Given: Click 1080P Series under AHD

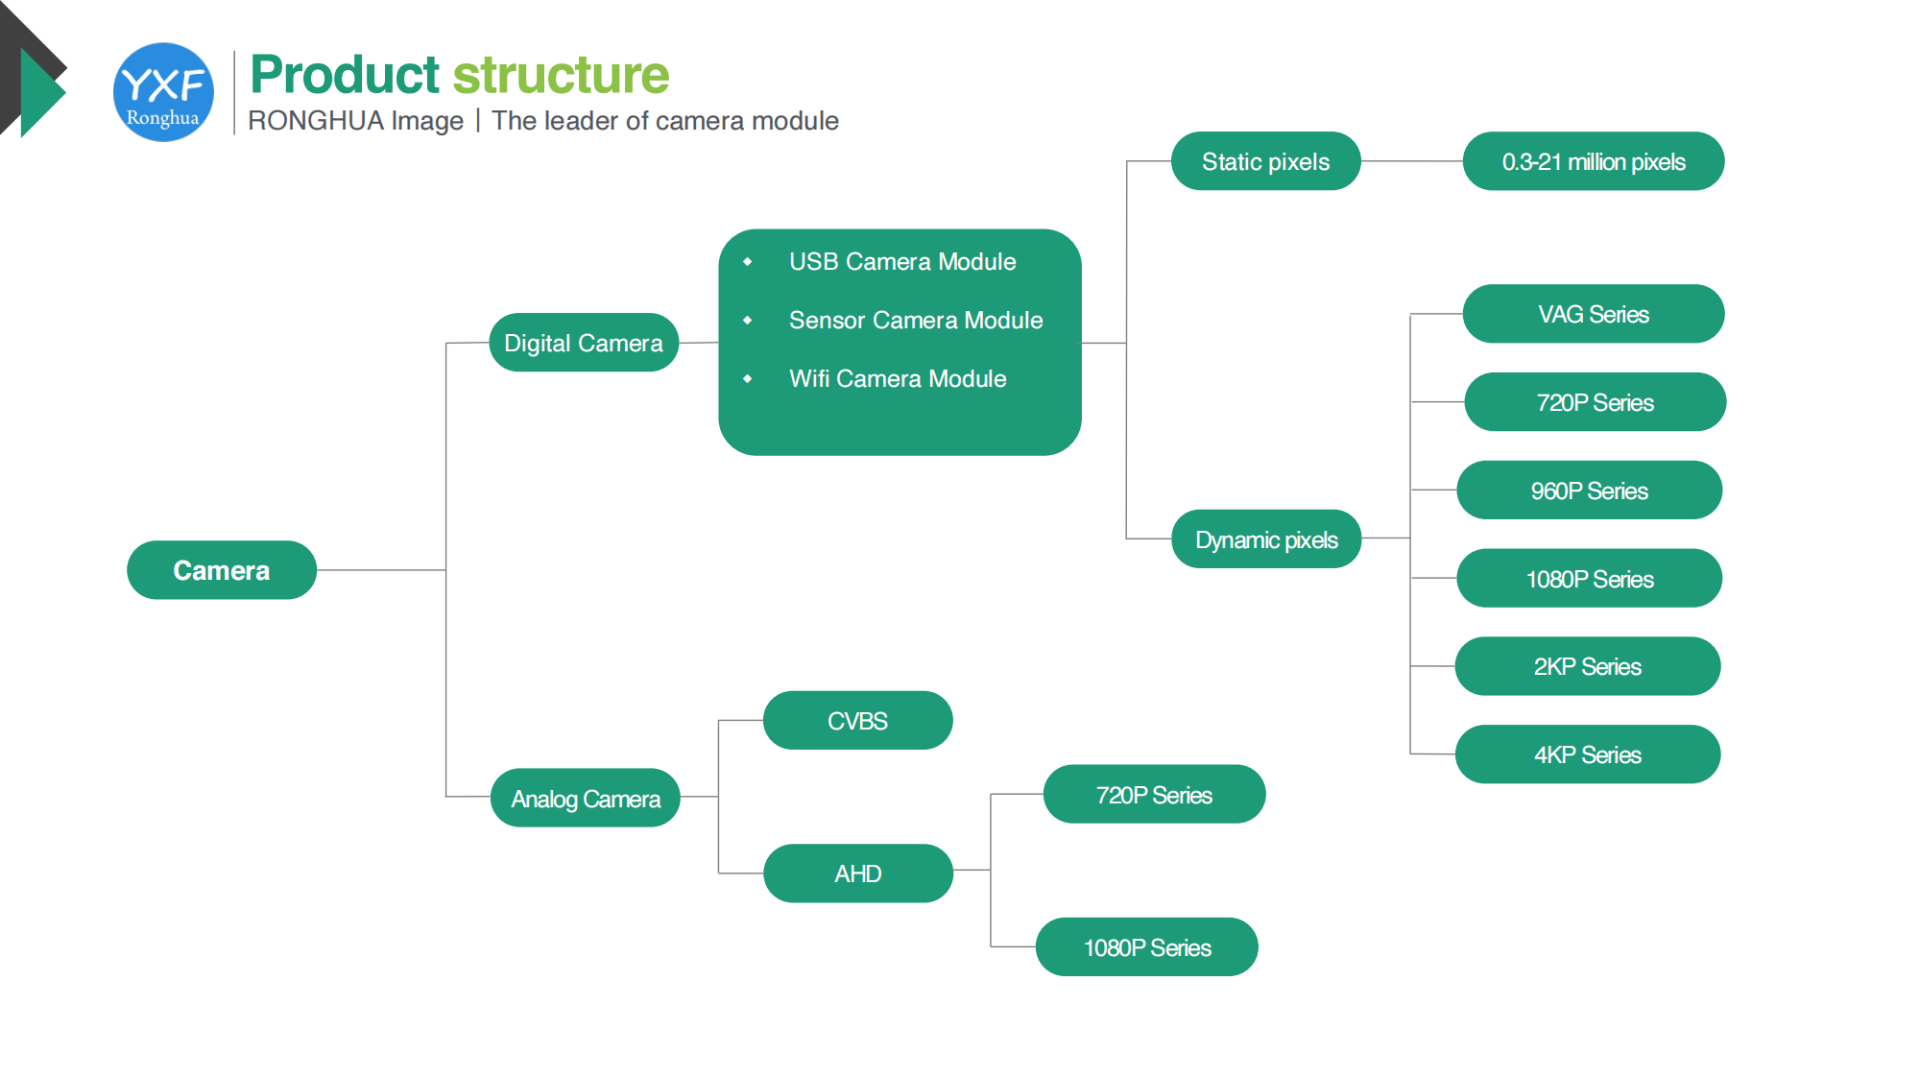Looking at the screenshot, I should [x=1147, y=947].
